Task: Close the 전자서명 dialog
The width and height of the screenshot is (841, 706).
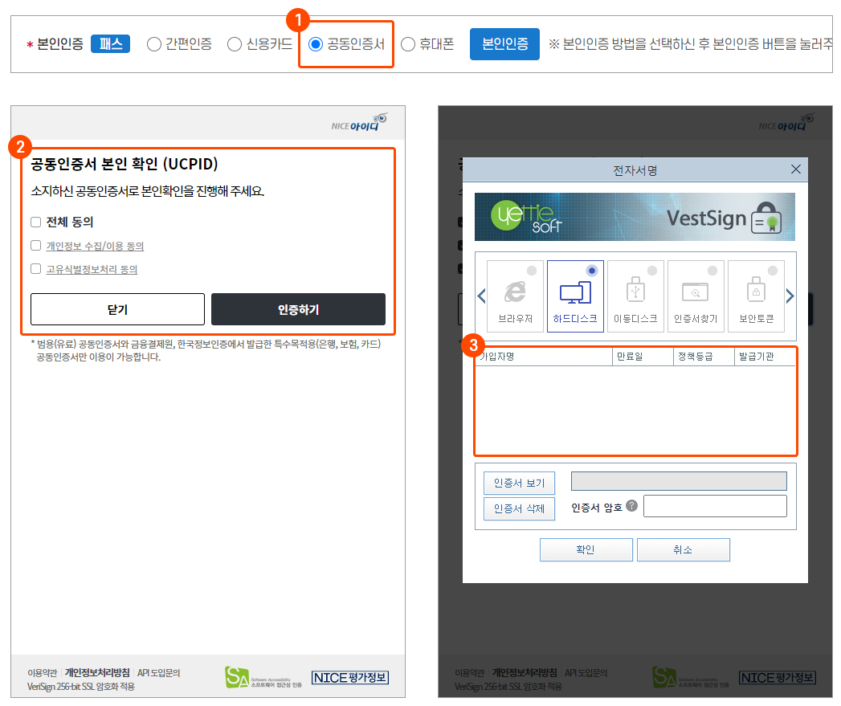Action: (796, 169)
